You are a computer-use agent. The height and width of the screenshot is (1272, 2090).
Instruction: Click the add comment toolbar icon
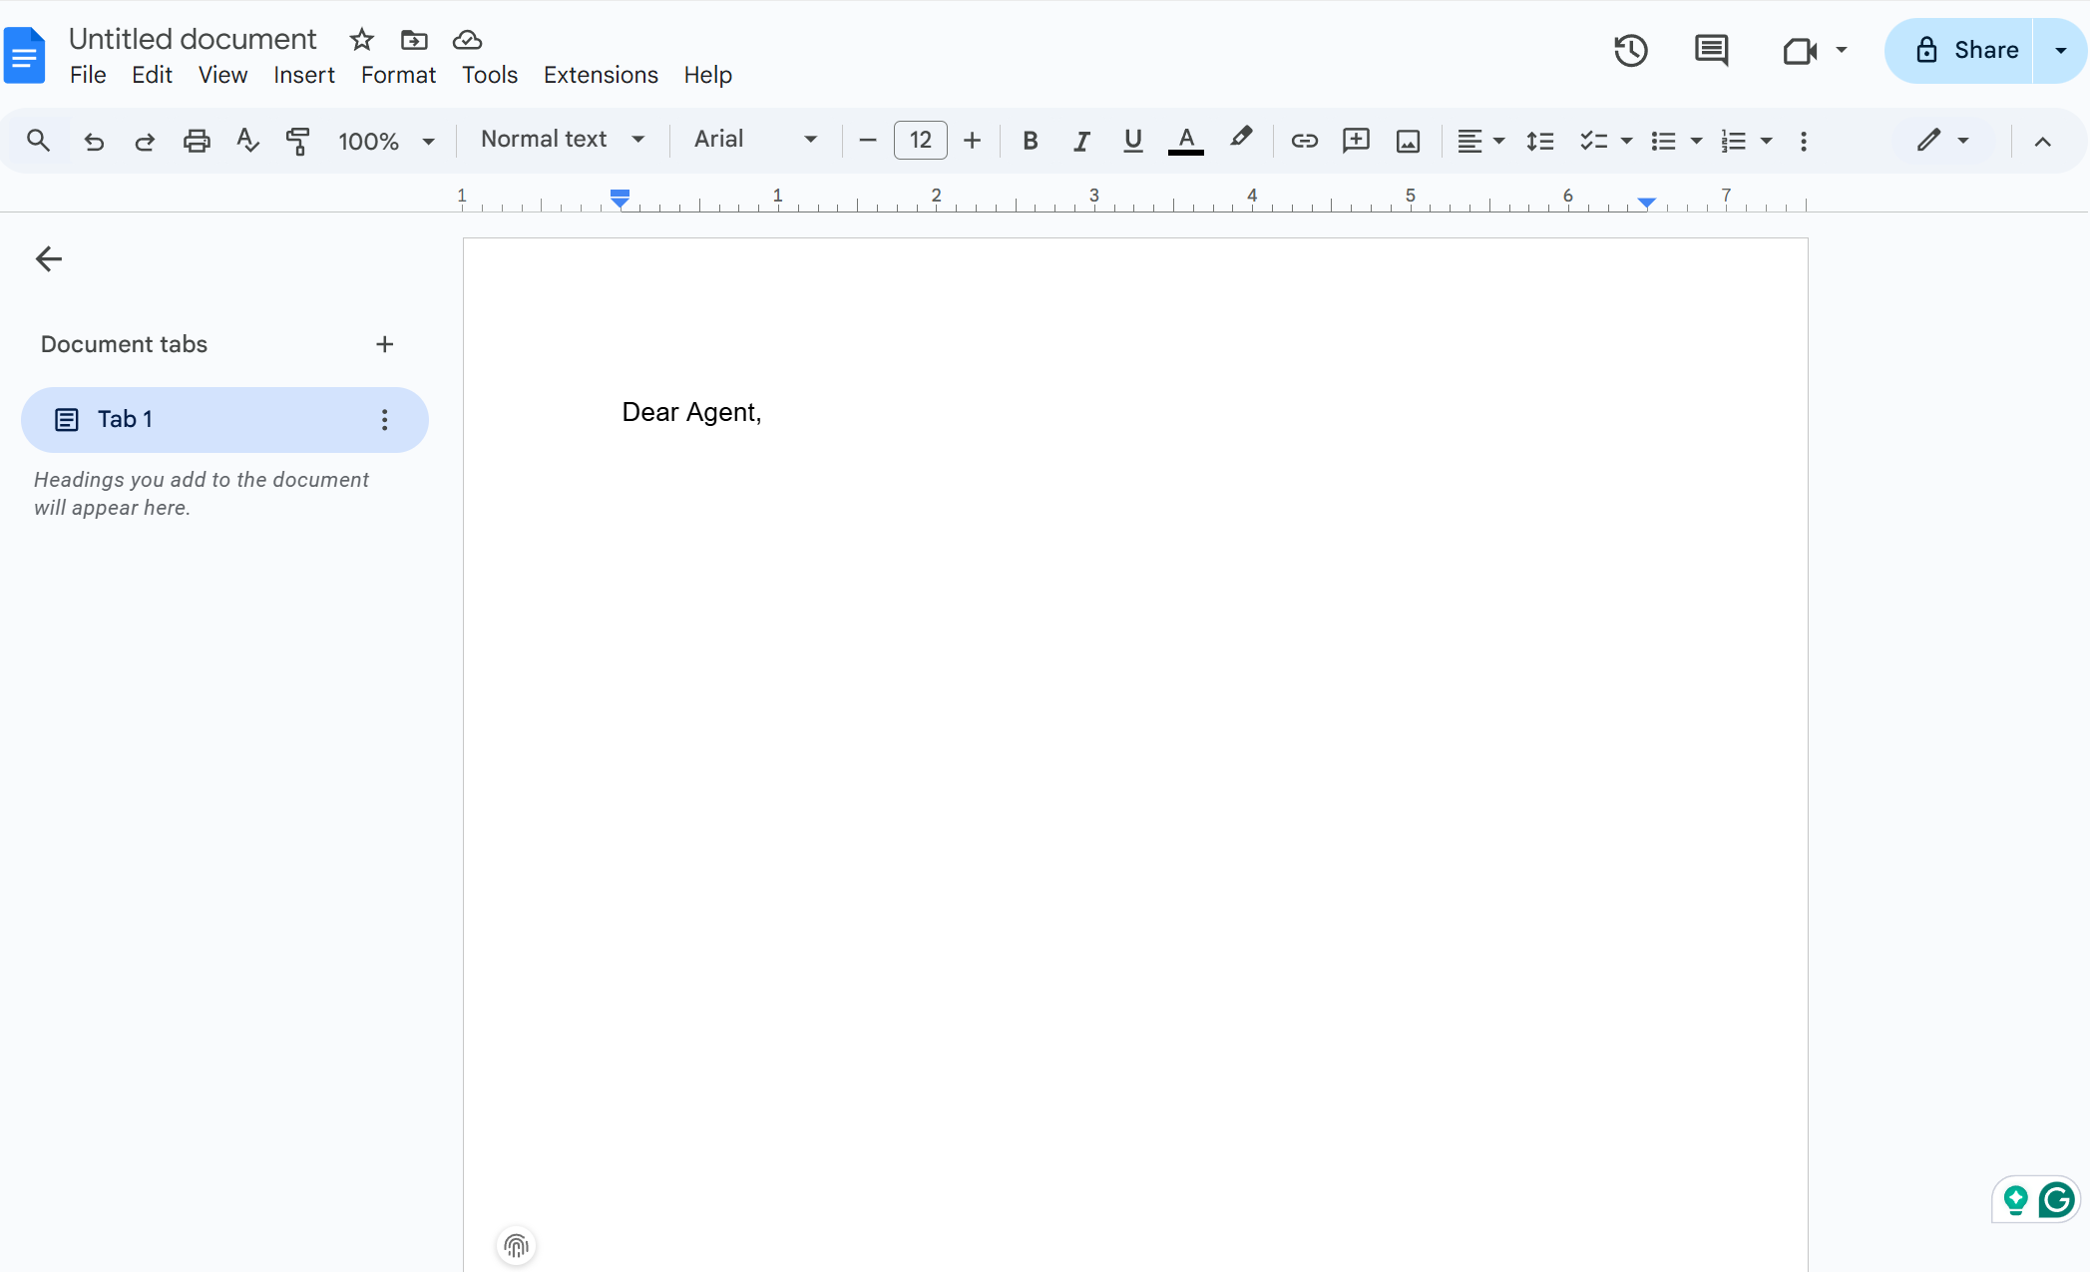coord(1356,141)
